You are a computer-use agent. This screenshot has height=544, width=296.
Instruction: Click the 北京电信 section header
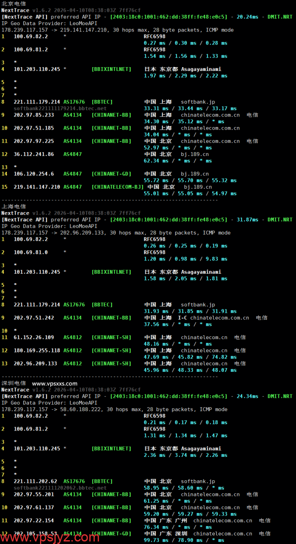tap(14, 3)
